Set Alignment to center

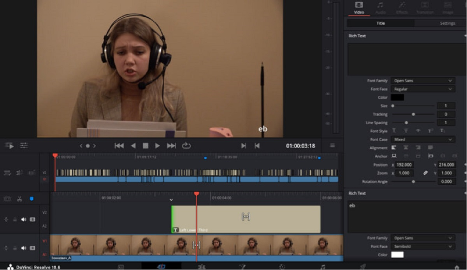click(406, 148)
